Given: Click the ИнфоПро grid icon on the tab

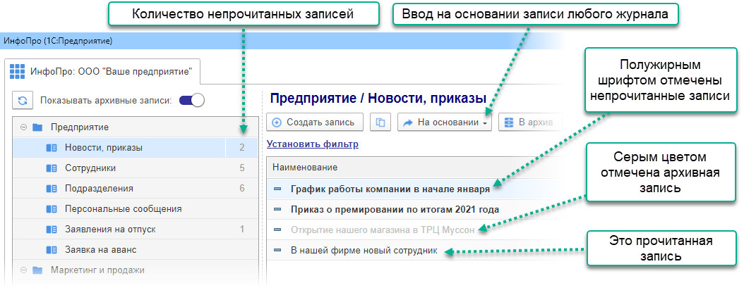Looking at the screenshot, I should pos(17,72).
